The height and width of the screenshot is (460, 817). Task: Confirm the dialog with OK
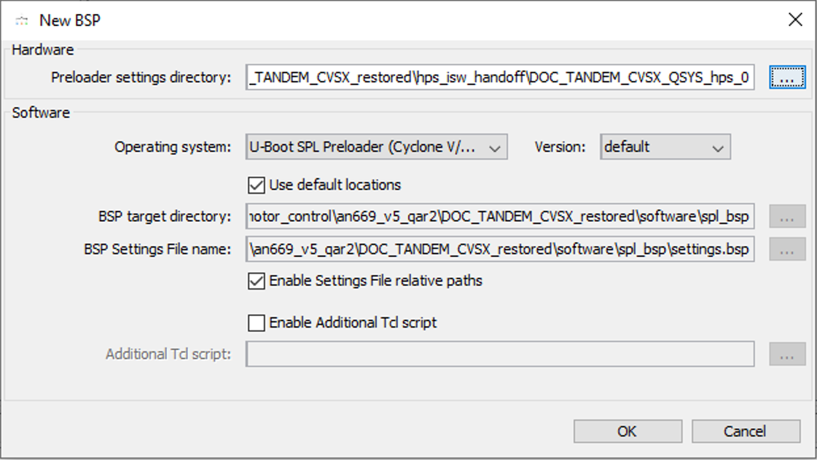click(628, 432)
